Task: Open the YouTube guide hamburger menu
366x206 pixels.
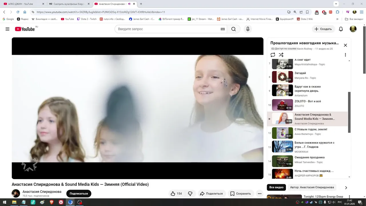Action: point(7,29)
